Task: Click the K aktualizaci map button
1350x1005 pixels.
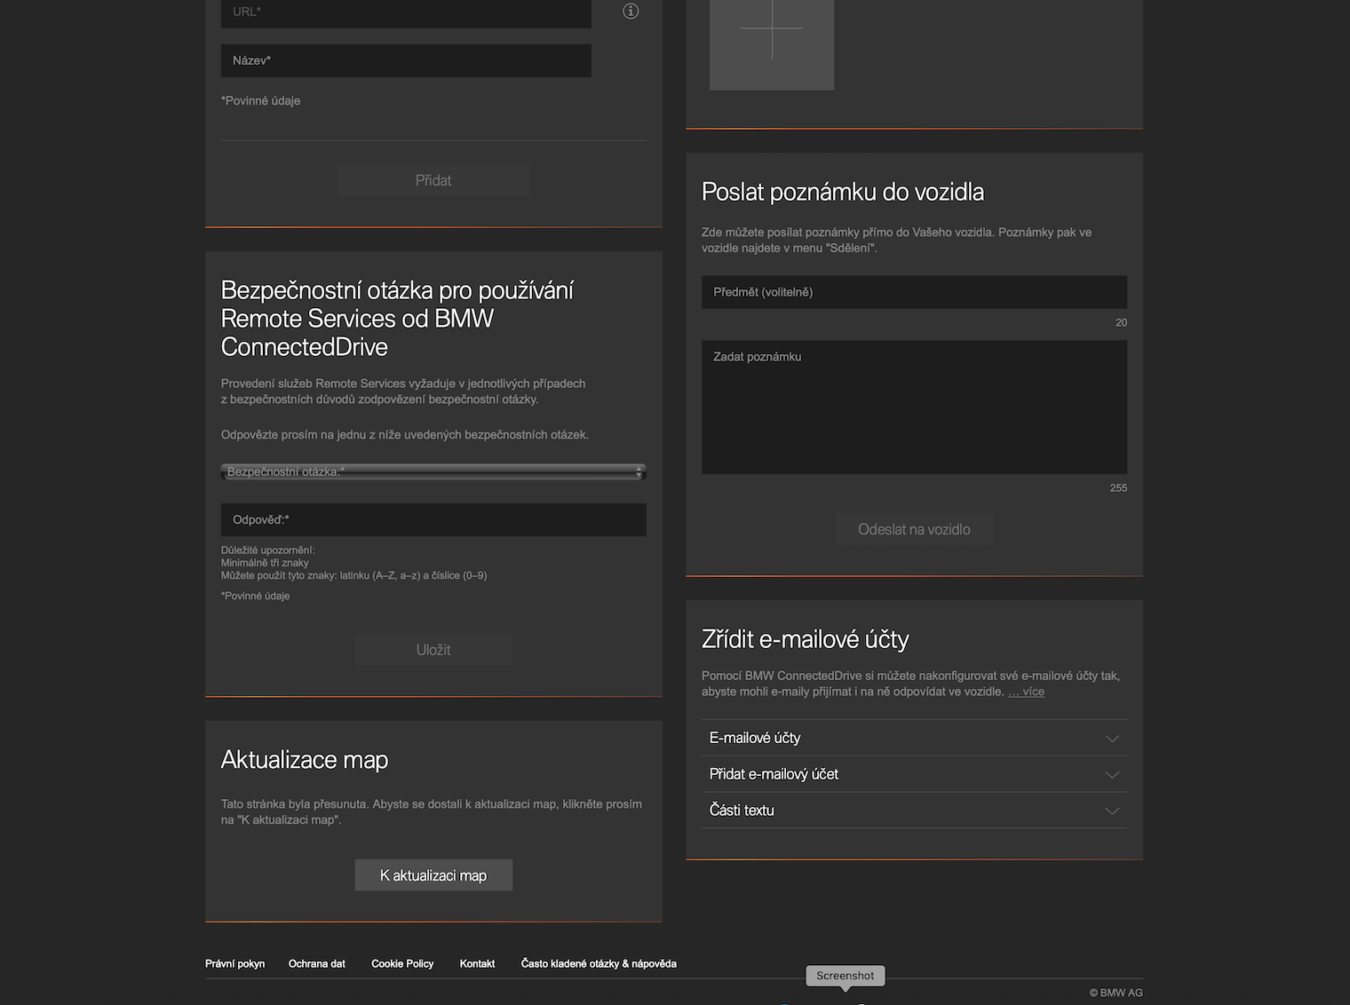Action: click(x=433, y=875)
